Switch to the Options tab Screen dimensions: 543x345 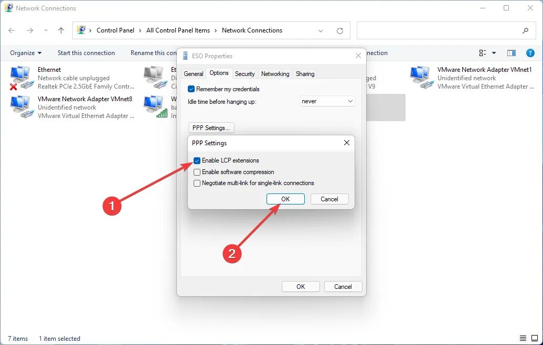pyautogui.click(x=219, y=73)
